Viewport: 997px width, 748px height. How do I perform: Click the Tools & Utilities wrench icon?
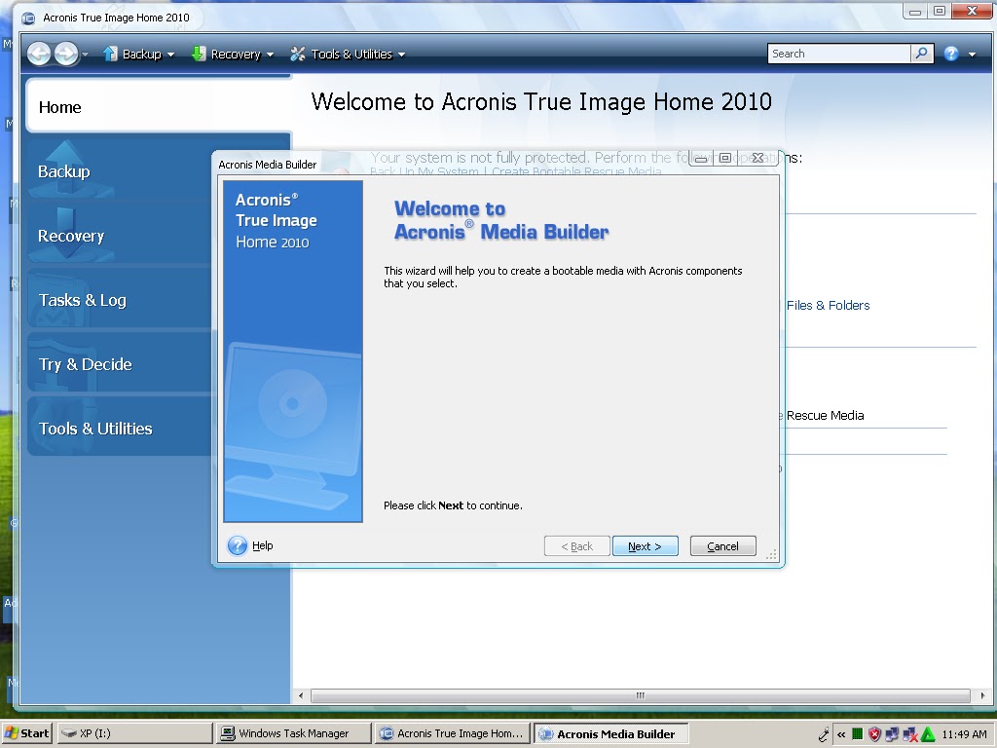click(298, 55)
